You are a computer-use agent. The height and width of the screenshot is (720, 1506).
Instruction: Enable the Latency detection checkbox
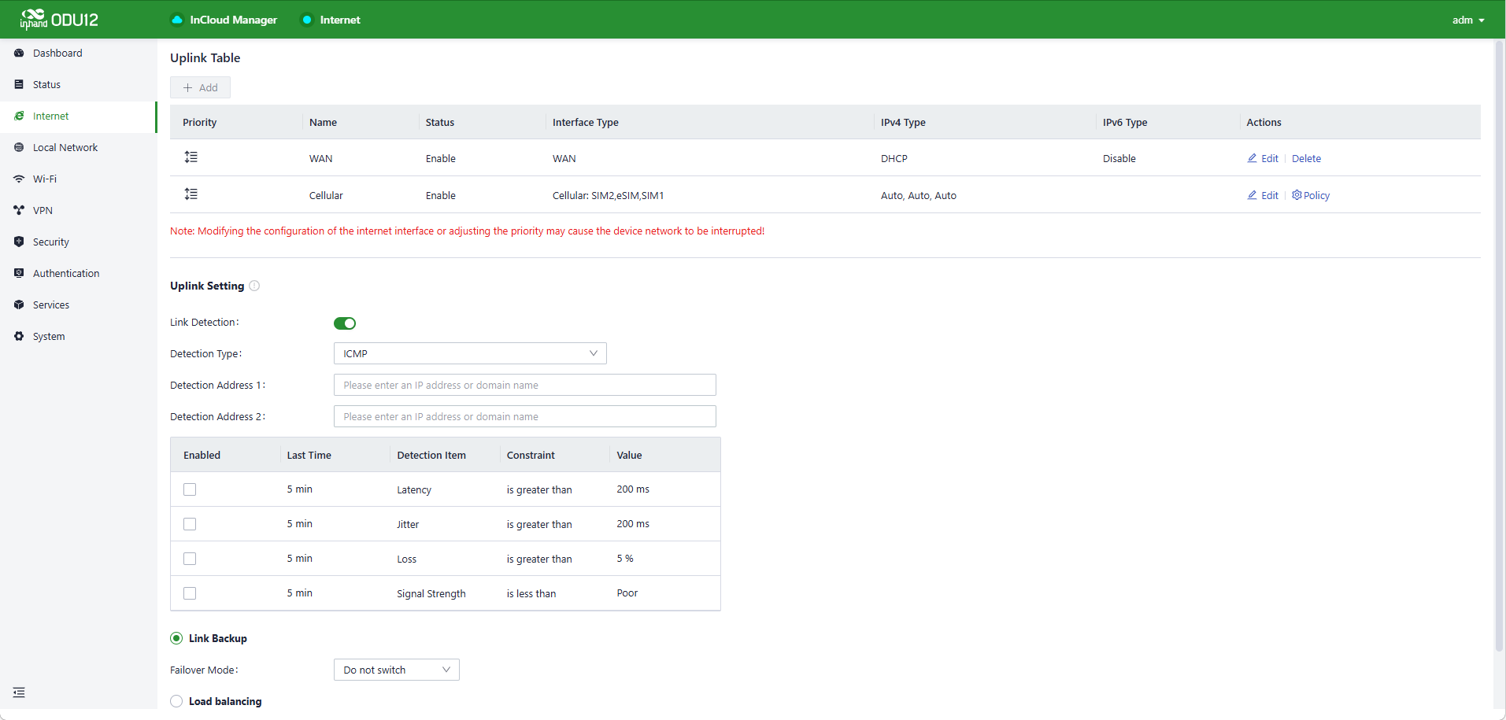point(190,489)
